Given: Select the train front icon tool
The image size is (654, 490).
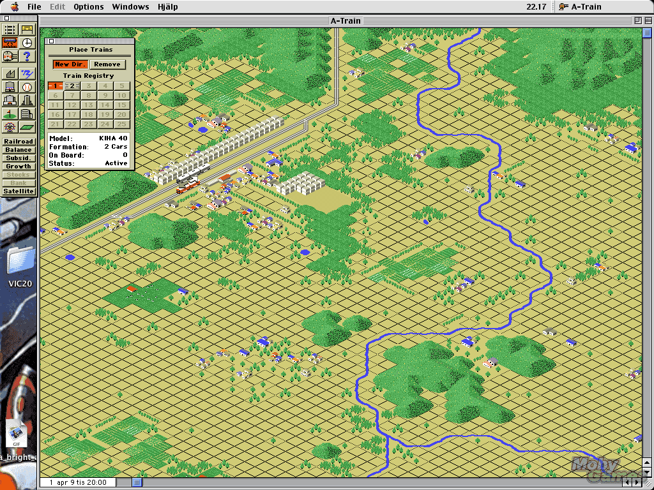Looking at the screenshot, I should [x=10, y=56].
